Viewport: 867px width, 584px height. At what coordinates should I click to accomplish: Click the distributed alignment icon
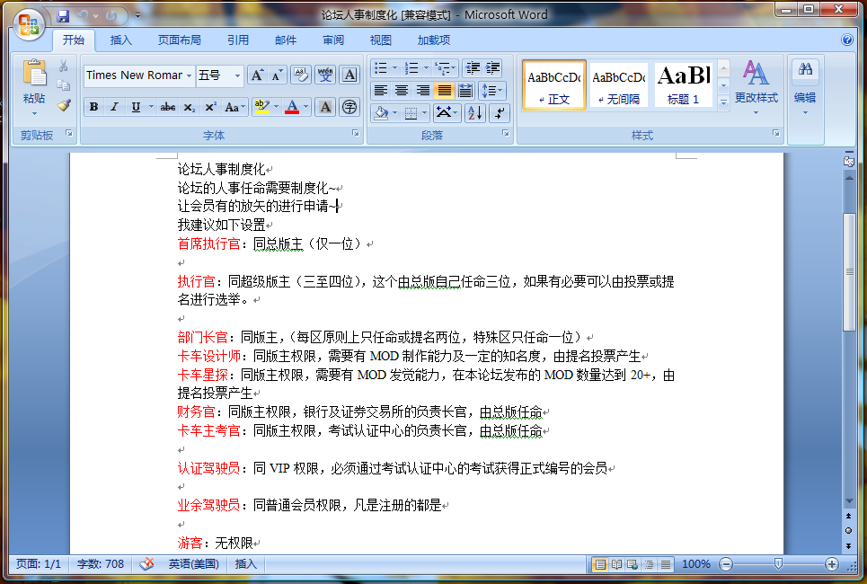tap(465, 90)
